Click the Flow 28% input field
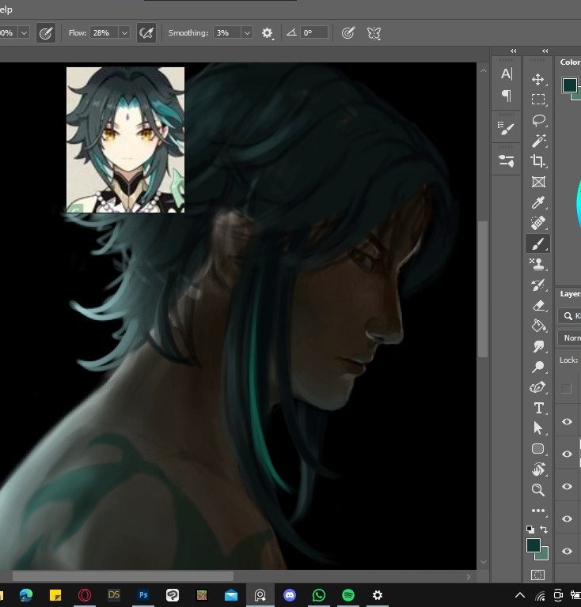The height and width of the screenshot is (607, 581). point(104,33)
